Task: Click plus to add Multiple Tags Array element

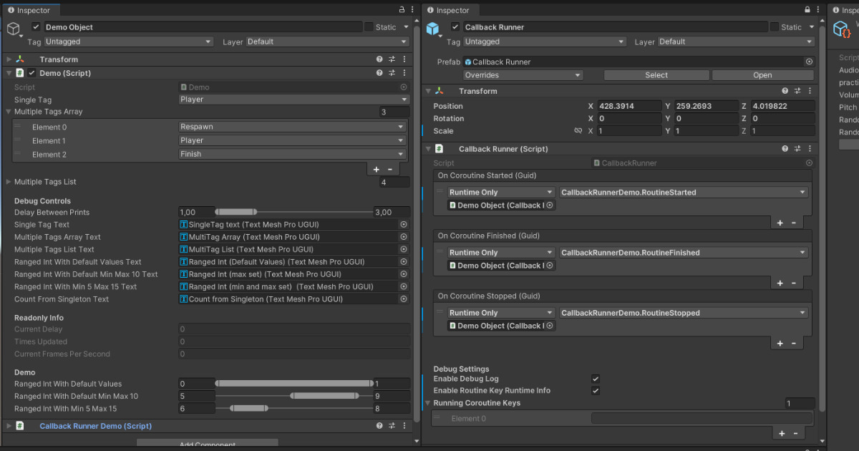Action: [377, 169]
